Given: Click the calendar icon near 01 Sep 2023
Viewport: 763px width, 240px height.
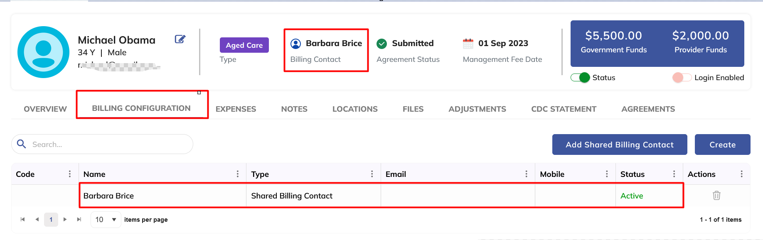Looking at the screenshot, I should pyautogui.click(x=468, y=44).
